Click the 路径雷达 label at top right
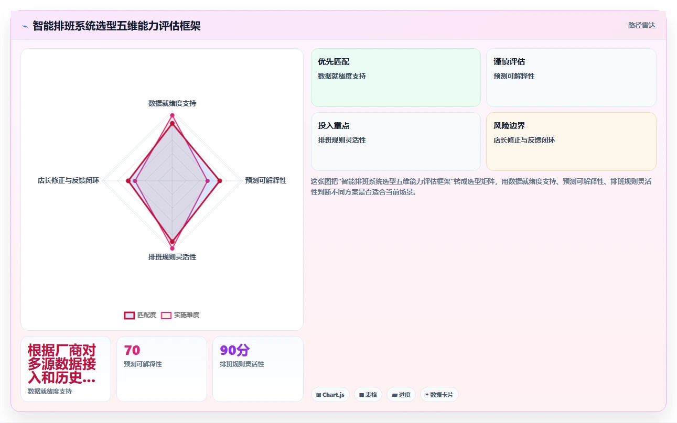Image resolution: width=677 pixels, height=423 pixels. [641, 25]
